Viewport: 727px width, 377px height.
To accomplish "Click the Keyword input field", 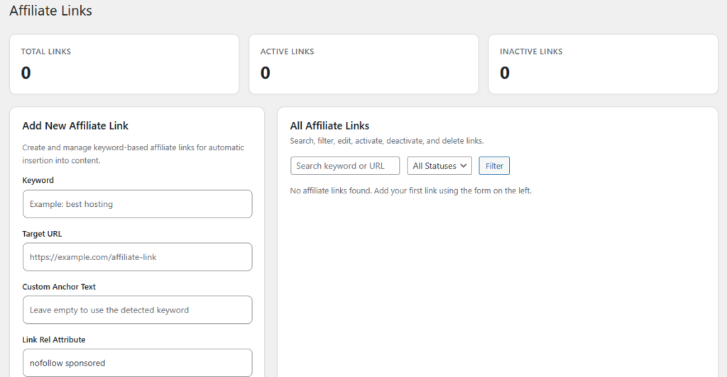I will tap(137, 204).
